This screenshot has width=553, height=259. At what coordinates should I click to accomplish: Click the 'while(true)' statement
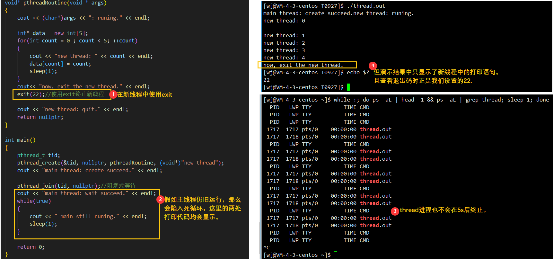pyautogui.click(x=34, y=201)
